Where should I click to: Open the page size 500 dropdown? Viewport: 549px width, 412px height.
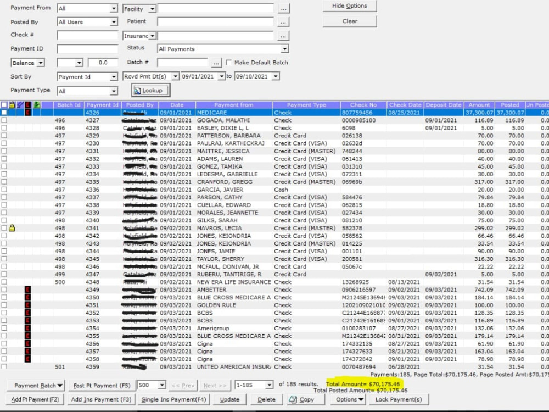pos(162,385)
